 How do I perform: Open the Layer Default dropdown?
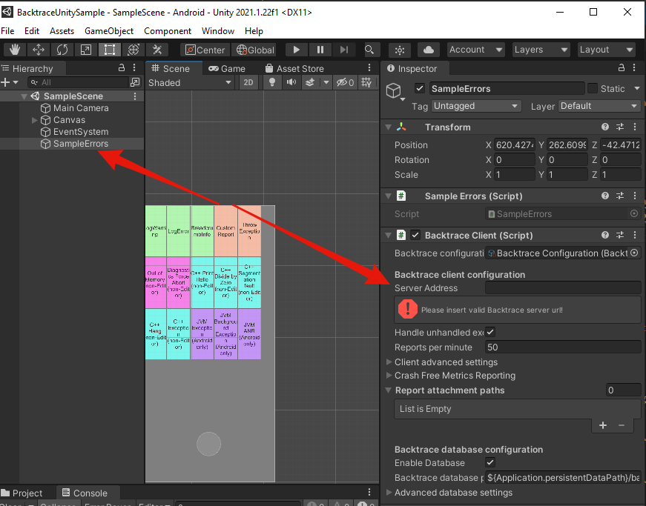point(599,106)
